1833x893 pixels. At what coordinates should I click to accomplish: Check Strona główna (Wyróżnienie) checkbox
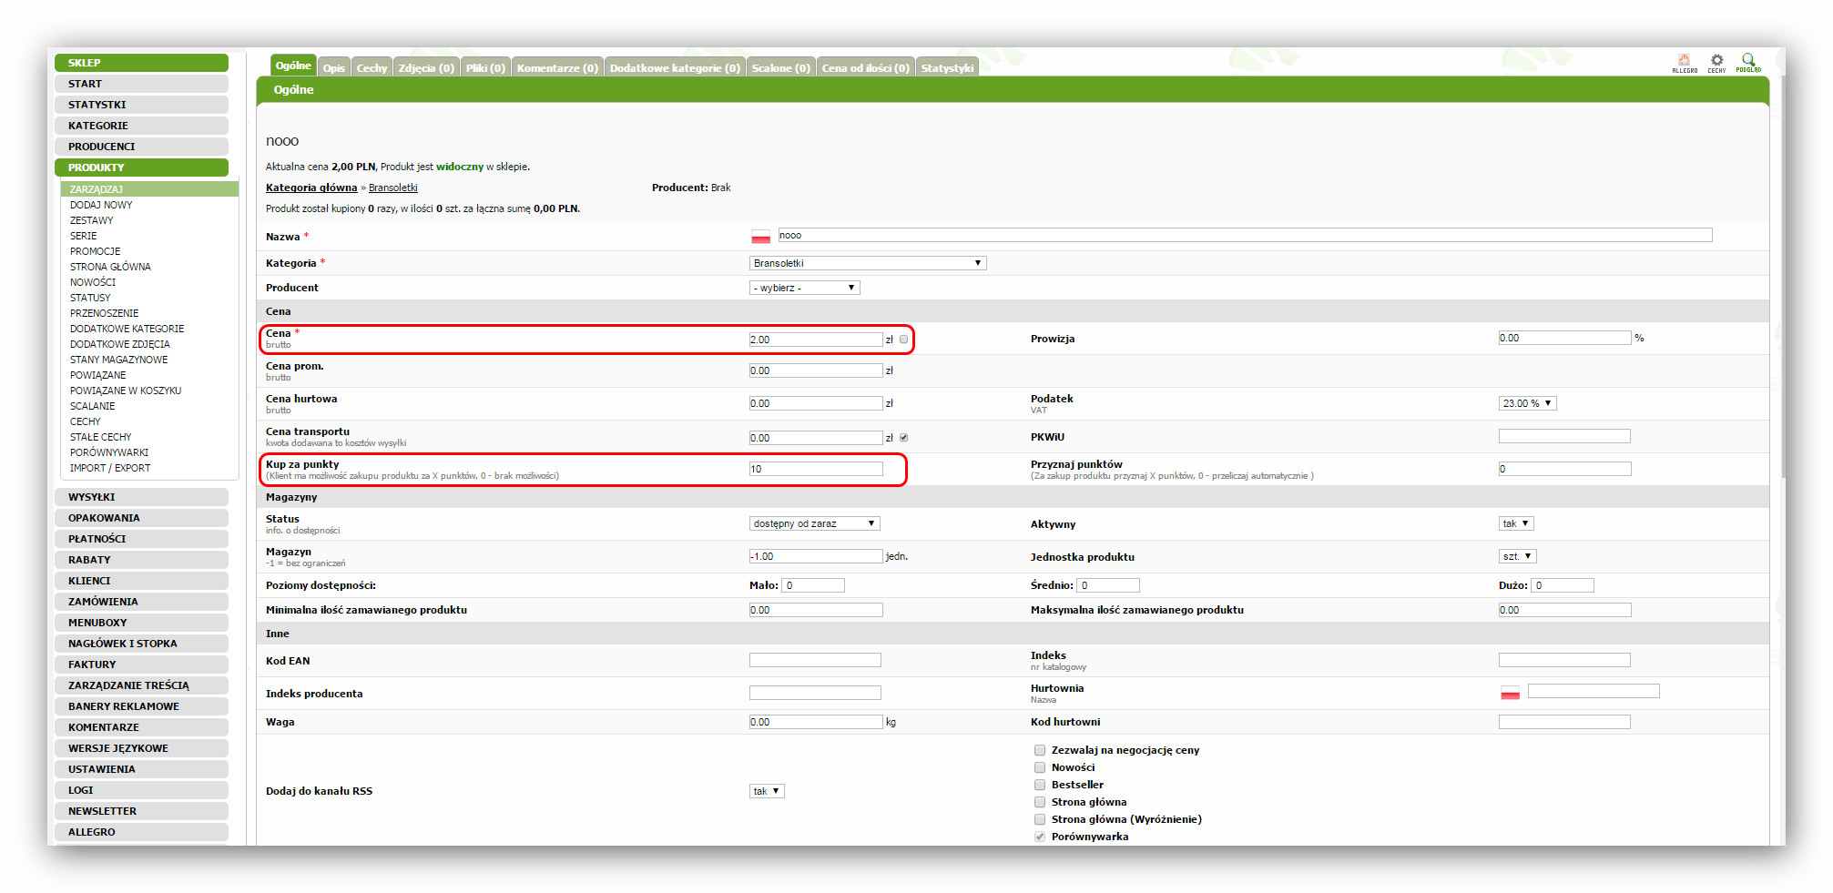point(1039,819)
